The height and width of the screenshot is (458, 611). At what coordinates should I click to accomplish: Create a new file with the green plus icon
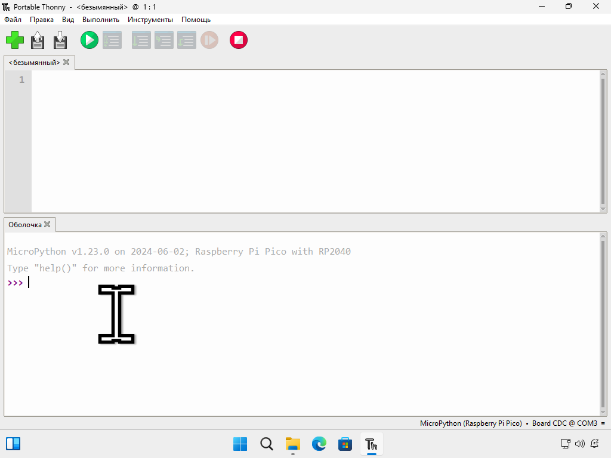[x=15, y=40]
